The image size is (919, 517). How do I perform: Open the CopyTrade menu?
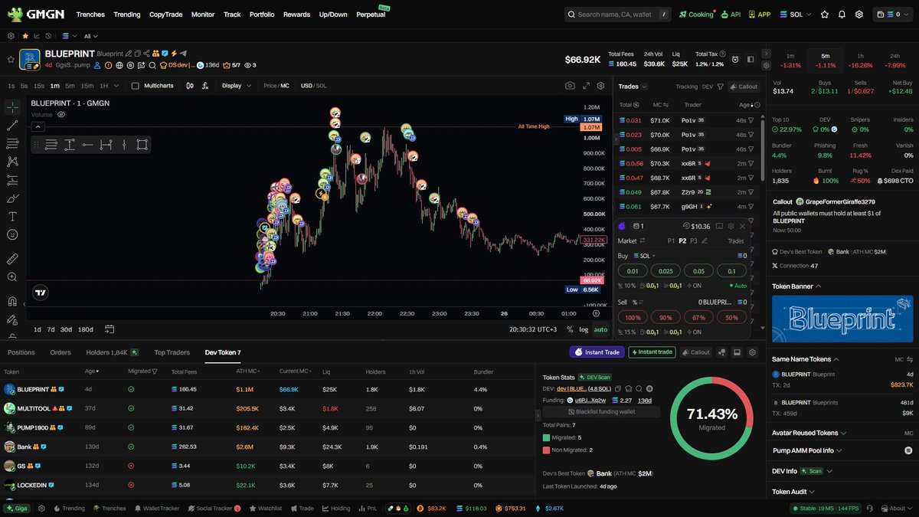166,15
